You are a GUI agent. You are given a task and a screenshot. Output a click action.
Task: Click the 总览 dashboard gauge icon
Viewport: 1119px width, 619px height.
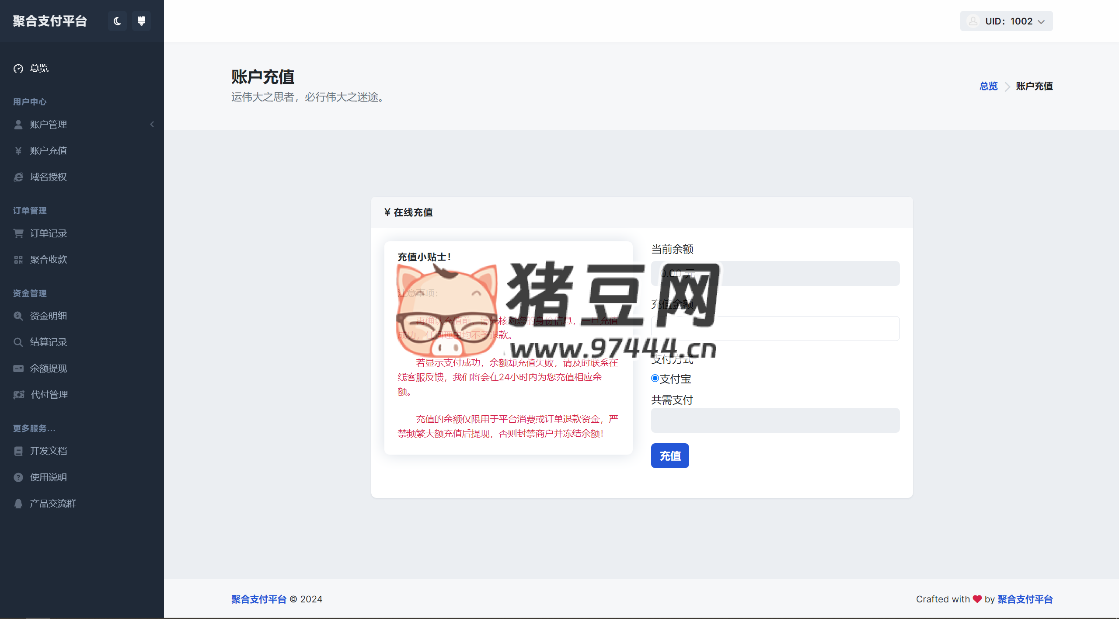18,68
